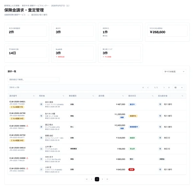Image resolution: width=194 pixels, height=189 pixels.
Task: Click the 承認待ち 1件 summary card
Action: tap(120, 32)
